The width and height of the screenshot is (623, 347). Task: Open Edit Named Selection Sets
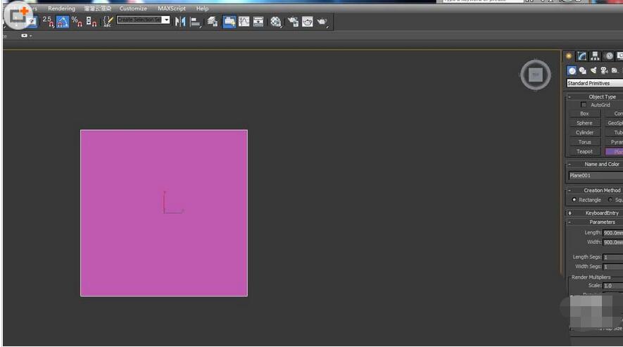click(108, 21)
